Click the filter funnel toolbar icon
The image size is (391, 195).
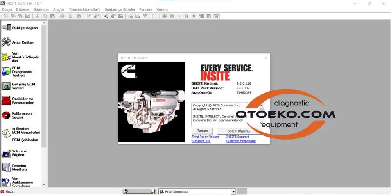[x=145, y=16]
